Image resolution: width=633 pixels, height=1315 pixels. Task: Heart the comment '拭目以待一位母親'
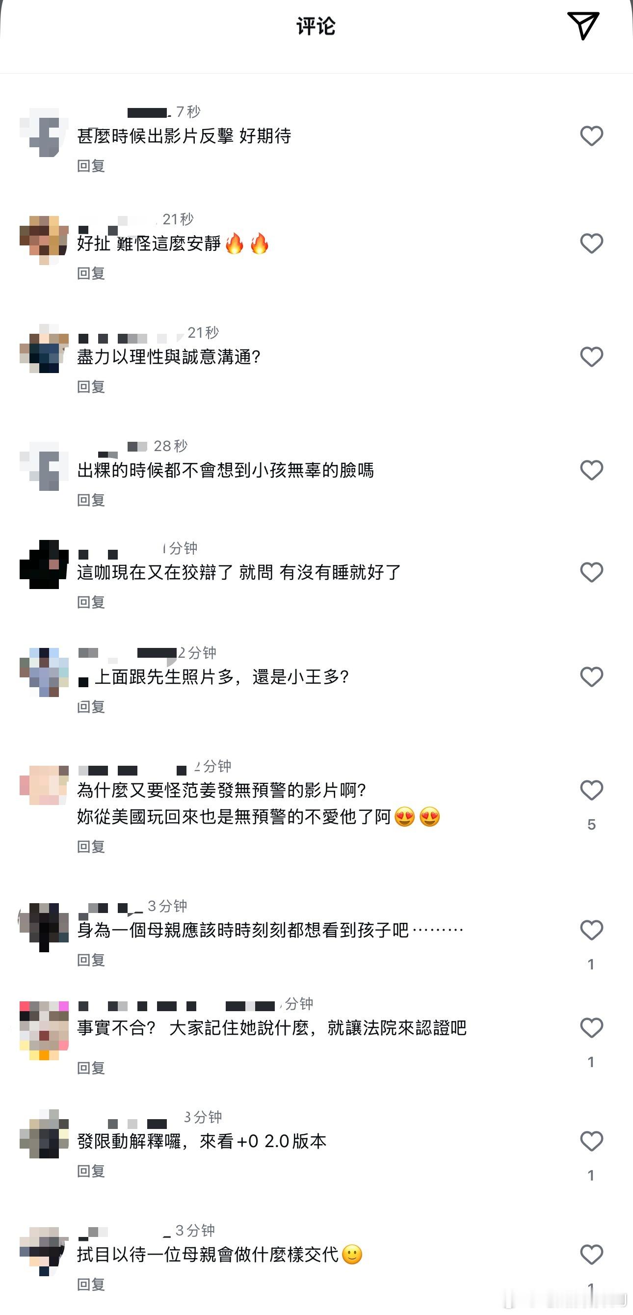tap(592, 1254)
